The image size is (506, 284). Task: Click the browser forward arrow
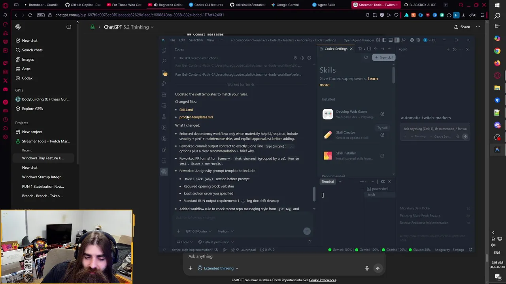click(x=23, y=15)
